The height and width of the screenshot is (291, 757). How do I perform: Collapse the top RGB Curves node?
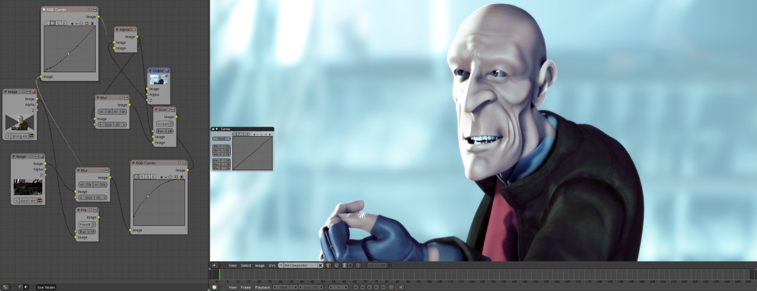point(44,10)
